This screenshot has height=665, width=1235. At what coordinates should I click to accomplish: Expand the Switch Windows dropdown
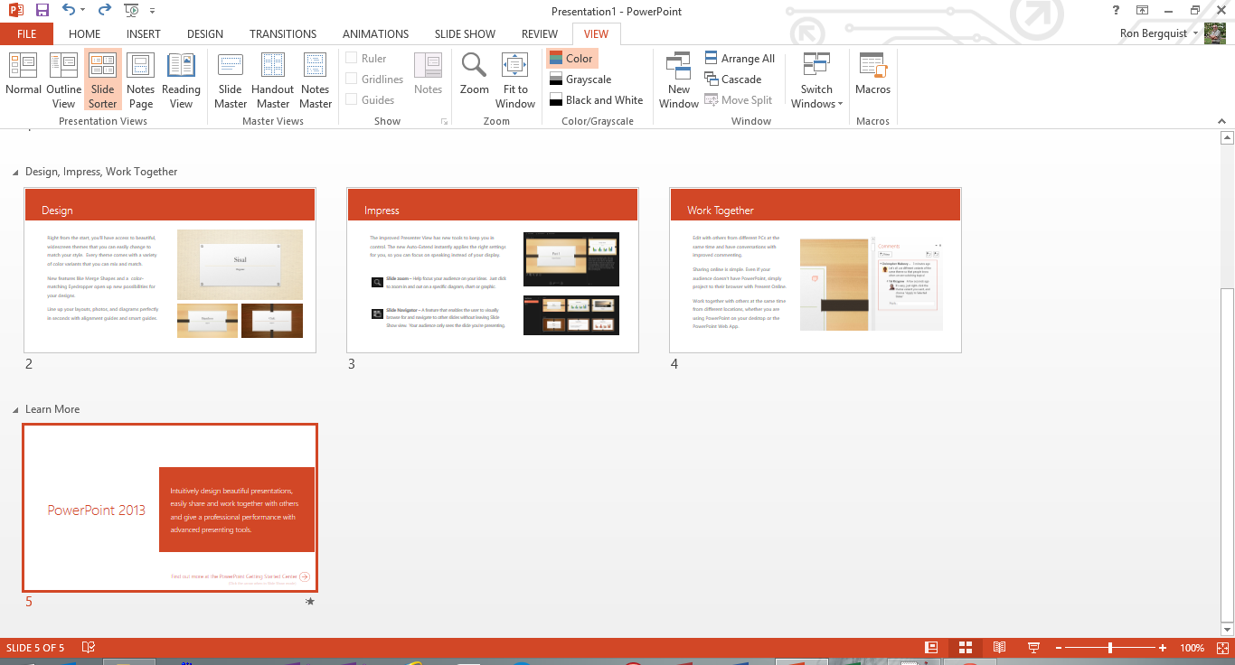[x=816, y=80]
